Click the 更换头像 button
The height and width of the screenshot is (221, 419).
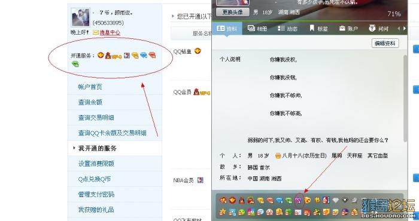(232, 12)
